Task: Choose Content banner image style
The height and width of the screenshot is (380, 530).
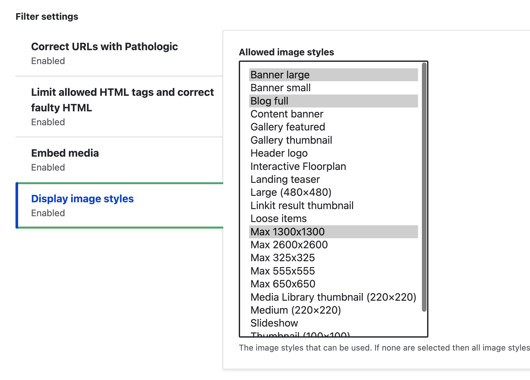Action: pyautogui.click(x=287, y=114)
